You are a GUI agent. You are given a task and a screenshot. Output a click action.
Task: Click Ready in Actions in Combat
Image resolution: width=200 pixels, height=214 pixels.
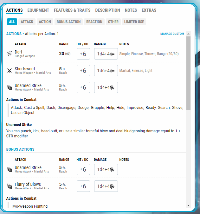pyautogui.click(x=151, y=108)
